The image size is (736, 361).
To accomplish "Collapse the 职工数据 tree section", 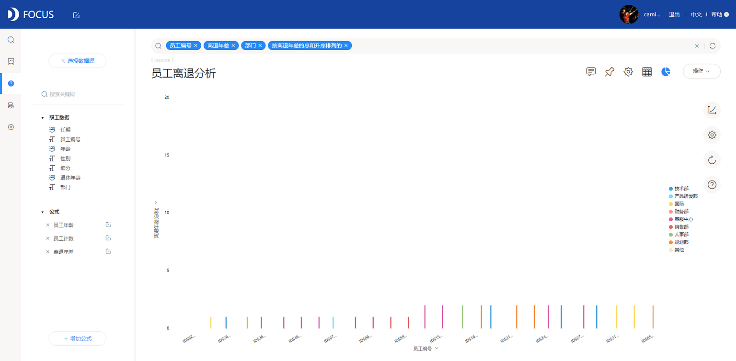I will point(43,118).
